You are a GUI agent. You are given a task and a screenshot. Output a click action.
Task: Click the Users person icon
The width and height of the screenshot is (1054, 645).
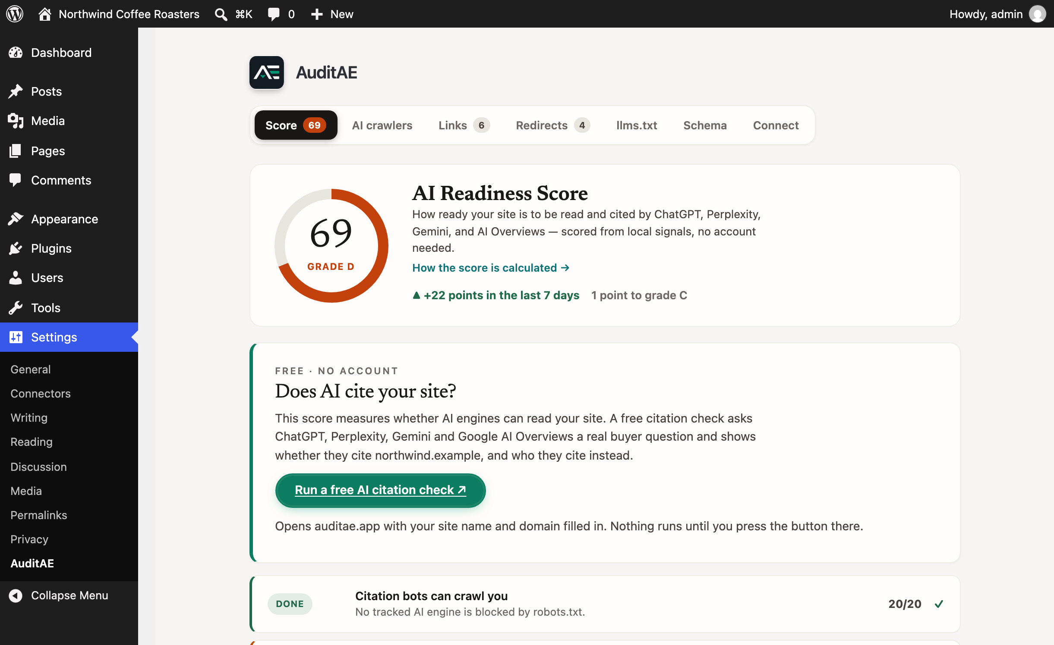pyautogui.click(x=16, y=278)
